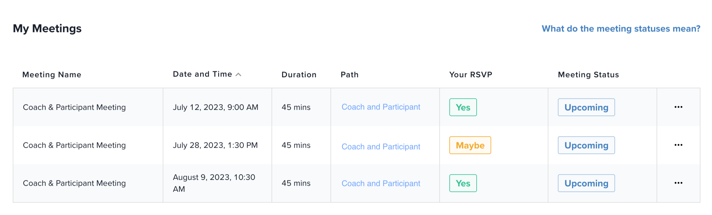Open more options for July 28 meeting
This screenshot has height=215, width=712.
678,145
